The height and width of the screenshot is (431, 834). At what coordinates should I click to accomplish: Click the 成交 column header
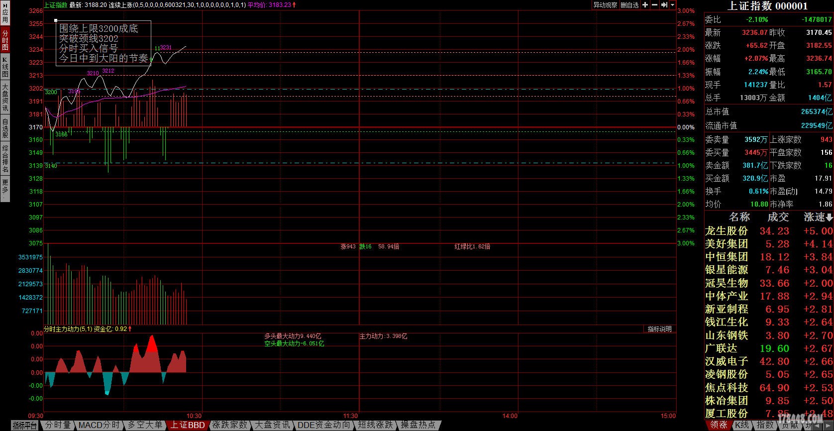[x=778, y=217]
